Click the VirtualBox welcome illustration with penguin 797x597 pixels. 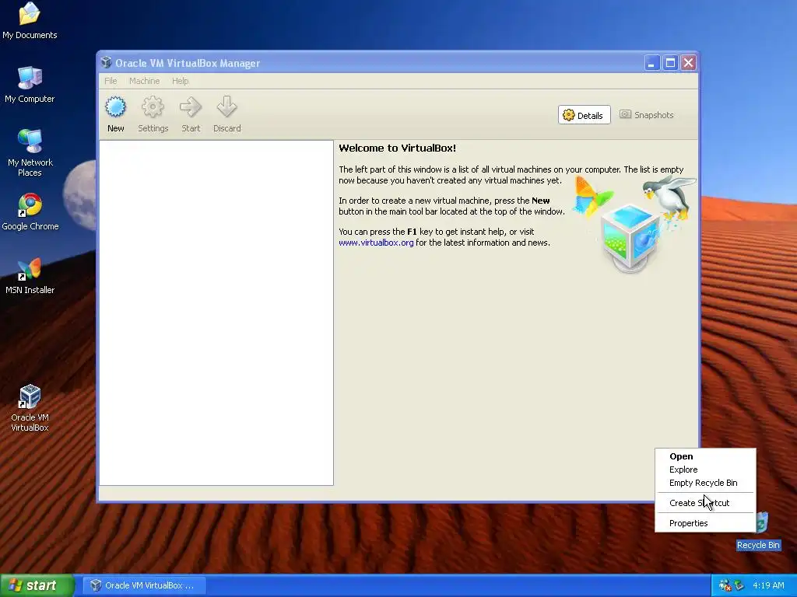634,223
